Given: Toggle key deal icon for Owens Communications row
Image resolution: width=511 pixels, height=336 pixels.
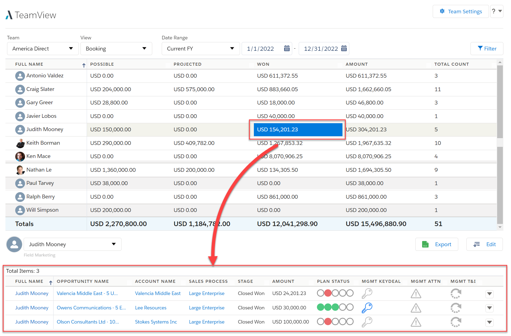Looking at the screenshot, I should coord(367,308).
